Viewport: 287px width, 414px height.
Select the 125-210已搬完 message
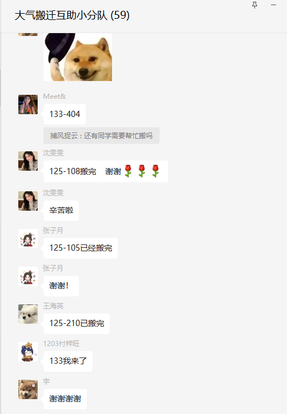point(77,324)
